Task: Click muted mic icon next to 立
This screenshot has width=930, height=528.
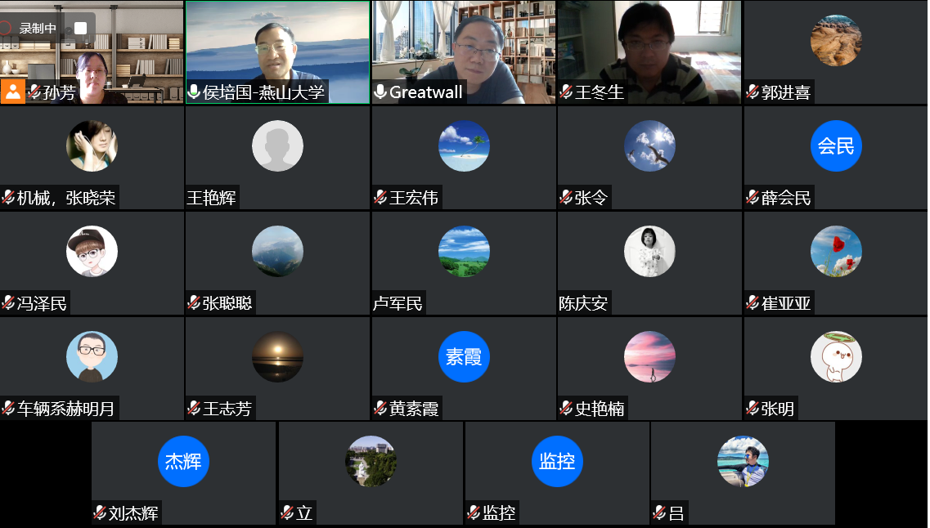Action: (288, 512)
